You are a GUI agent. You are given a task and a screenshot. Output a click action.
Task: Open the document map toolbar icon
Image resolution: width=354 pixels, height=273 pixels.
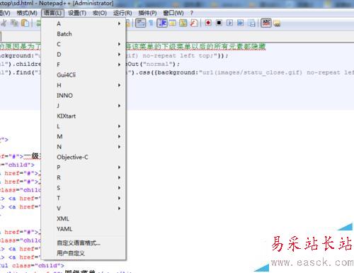183,23
